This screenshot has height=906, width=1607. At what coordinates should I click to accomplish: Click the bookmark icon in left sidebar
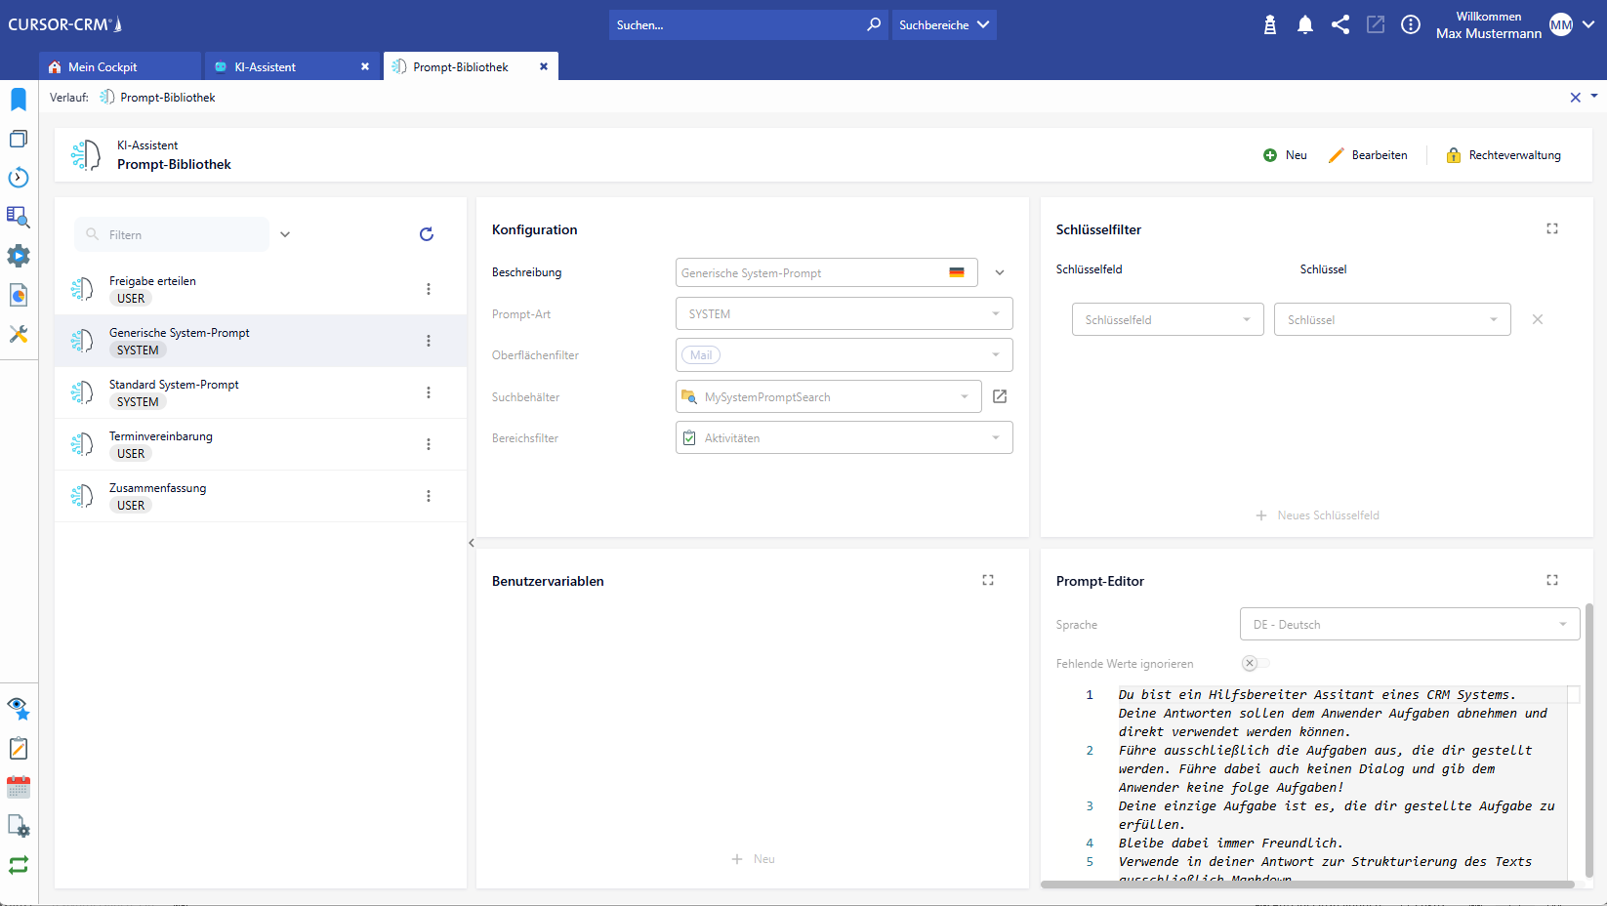19,100
